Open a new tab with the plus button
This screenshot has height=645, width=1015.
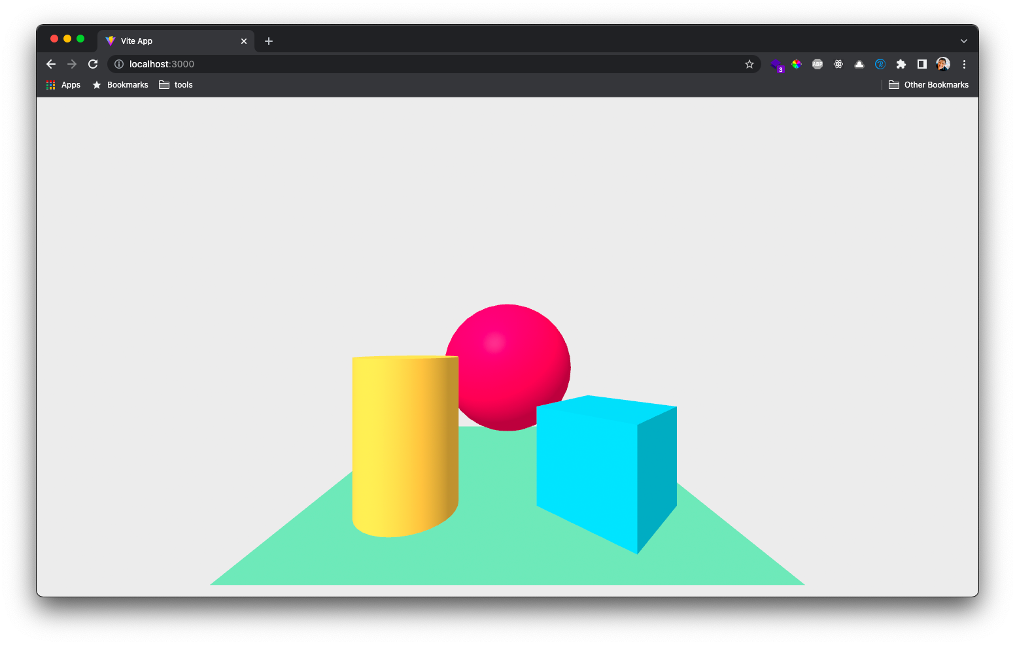click(269, 41)
